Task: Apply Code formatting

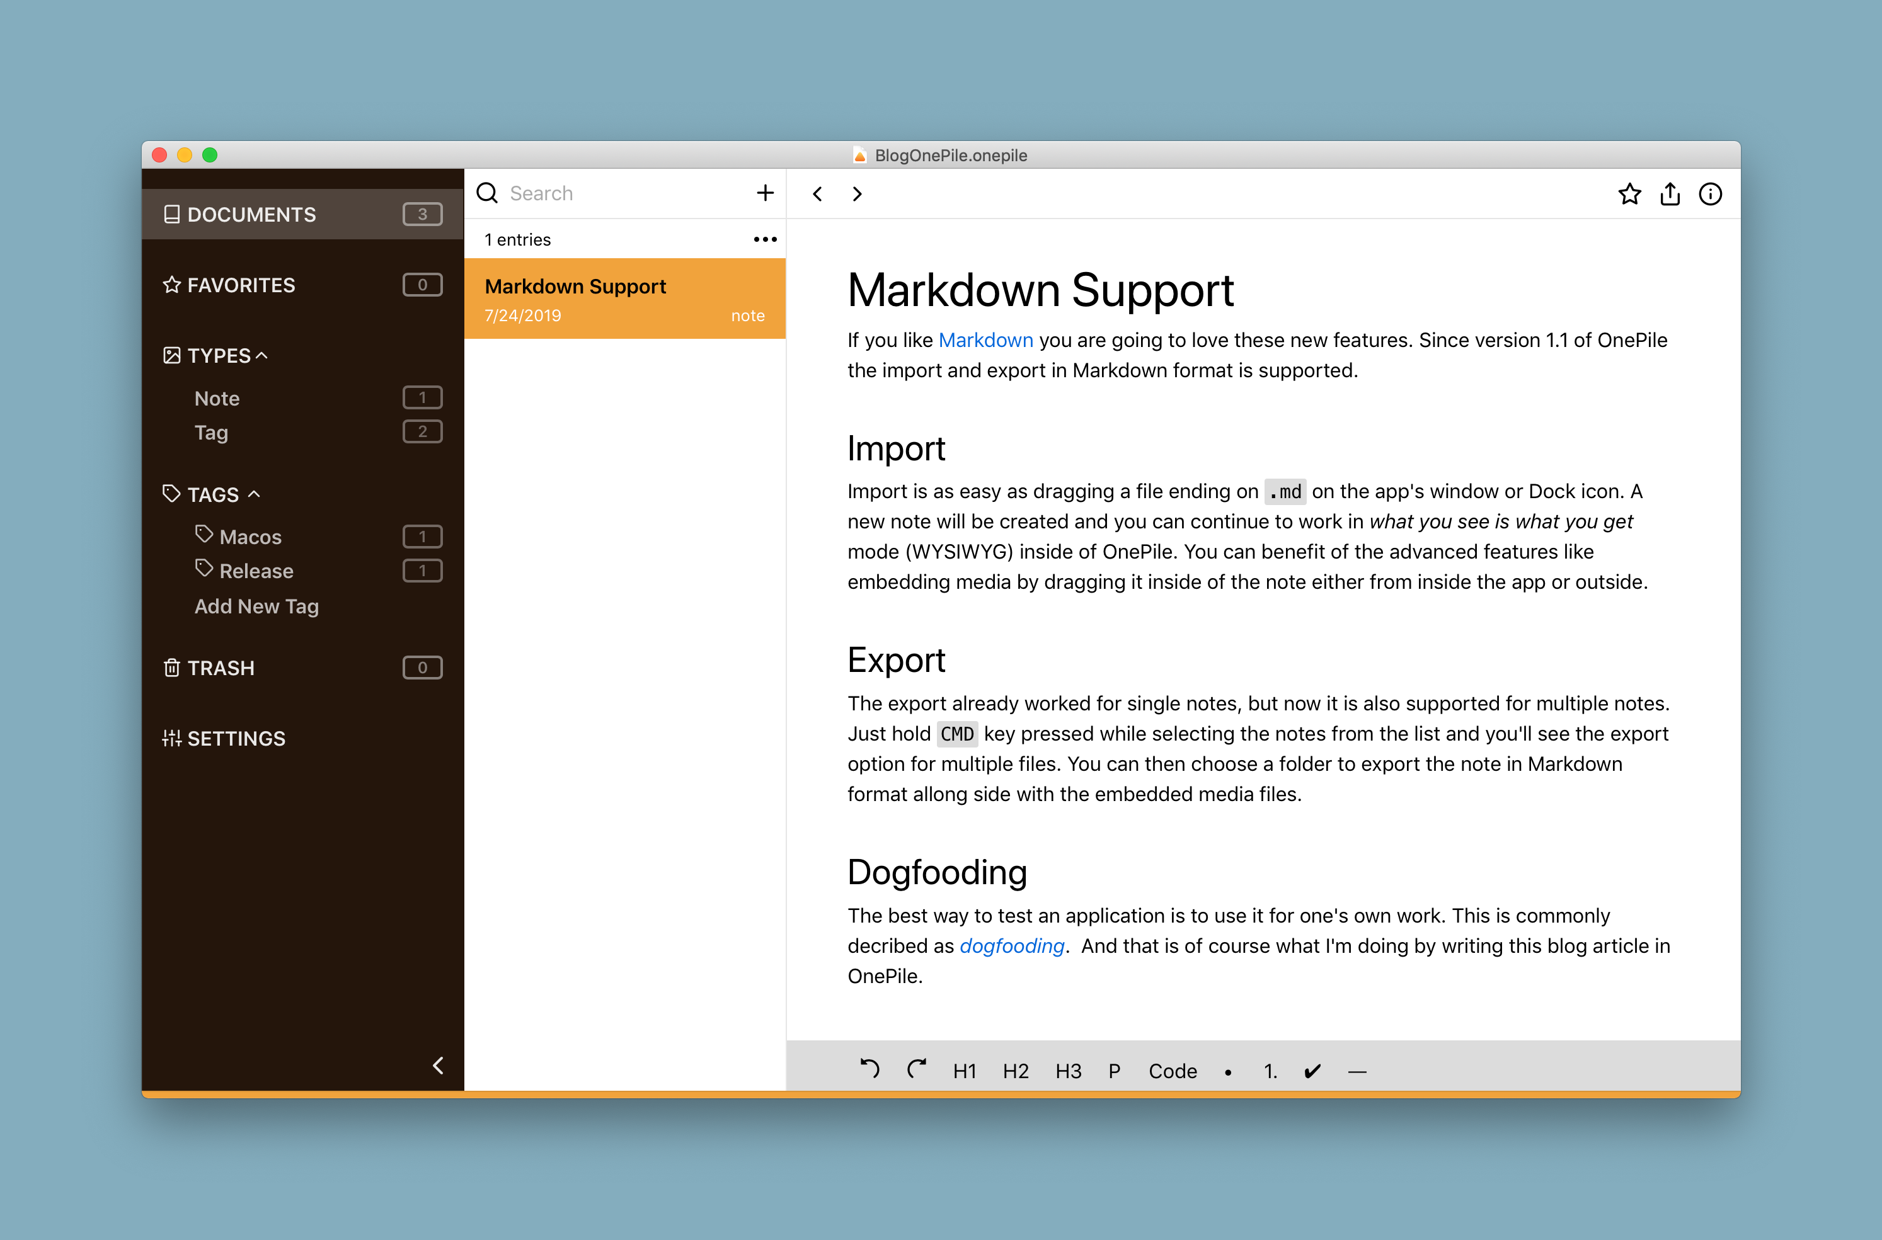Action: [1173, 1071]
